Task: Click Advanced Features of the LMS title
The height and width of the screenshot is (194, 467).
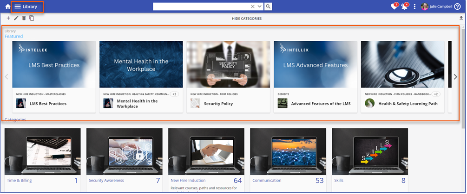Action: tap(321, 104)
